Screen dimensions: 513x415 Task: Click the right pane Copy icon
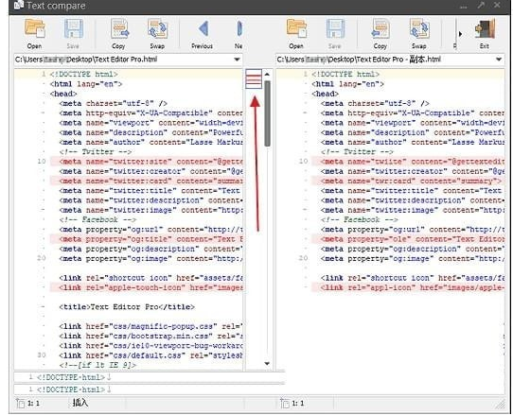point(380,34)
